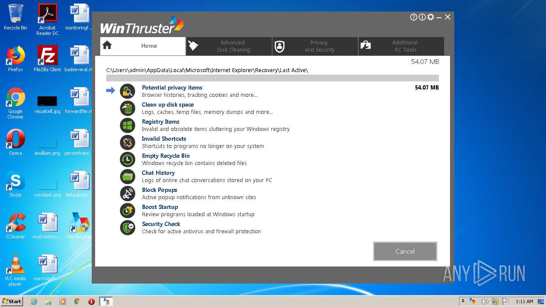Screen dimensions: 546x307
Task: Open the Recycle Bin desktop icon
Action: 15,17
